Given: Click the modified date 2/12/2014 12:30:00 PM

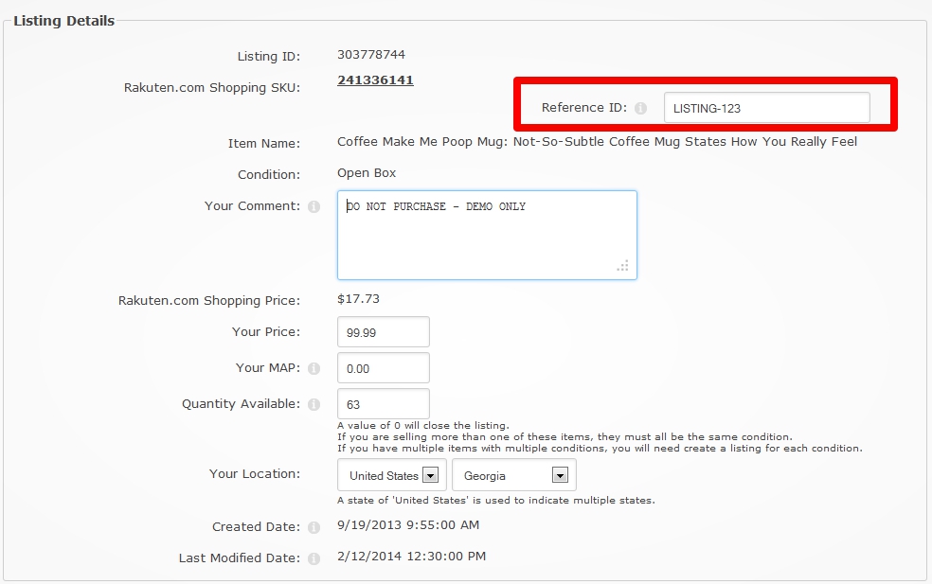Looking at the screenshot, I should 411,557.
